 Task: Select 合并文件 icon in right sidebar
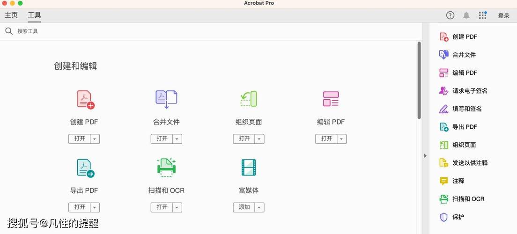[444, 55]
